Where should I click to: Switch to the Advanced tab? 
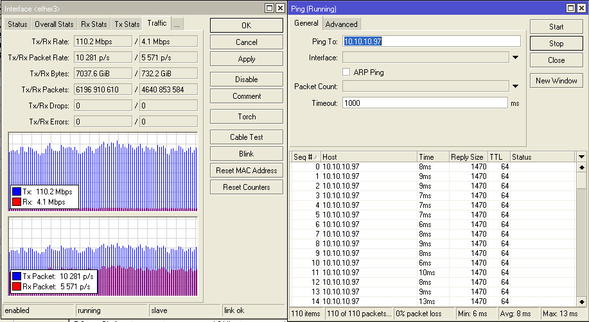[341, 24]
